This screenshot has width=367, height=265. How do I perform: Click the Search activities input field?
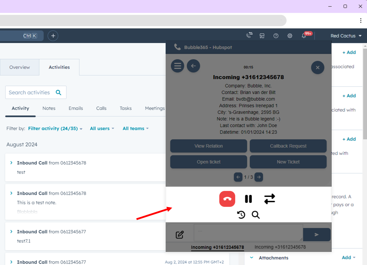coord(30,92)
